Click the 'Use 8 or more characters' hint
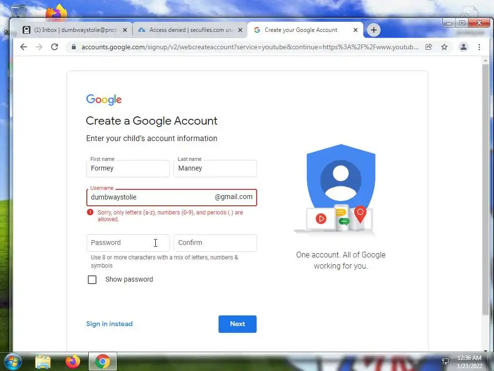Viewport: 494px width, 371px height. click(x=164, y=261)
